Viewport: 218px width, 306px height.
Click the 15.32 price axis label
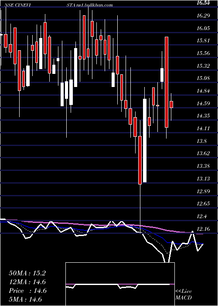pyautogui.click(x=203, y=66)
